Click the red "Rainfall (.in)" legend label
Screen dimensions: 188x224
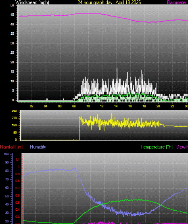point(11,147)
